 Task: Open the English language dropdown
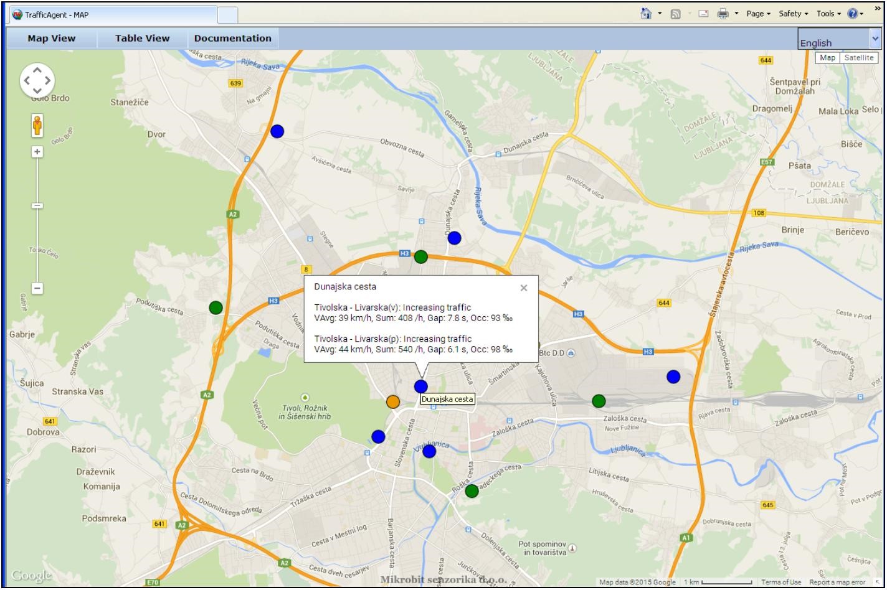point(839,40)
